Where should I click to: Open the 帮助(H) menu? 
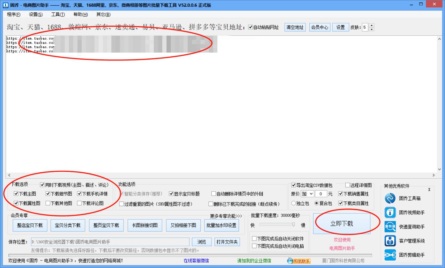pyautogui.click(x=81, y=14)
